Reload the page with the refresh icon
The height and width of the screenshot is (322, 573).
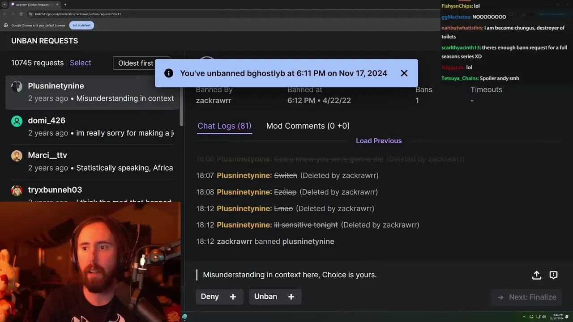pos(21,14)
